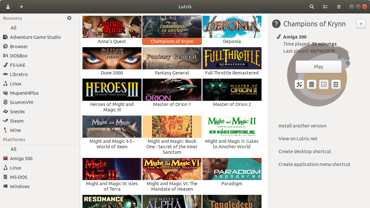Open the view options list icon
Viewport: 370px width, 208px height.
(x=325, y=7)
